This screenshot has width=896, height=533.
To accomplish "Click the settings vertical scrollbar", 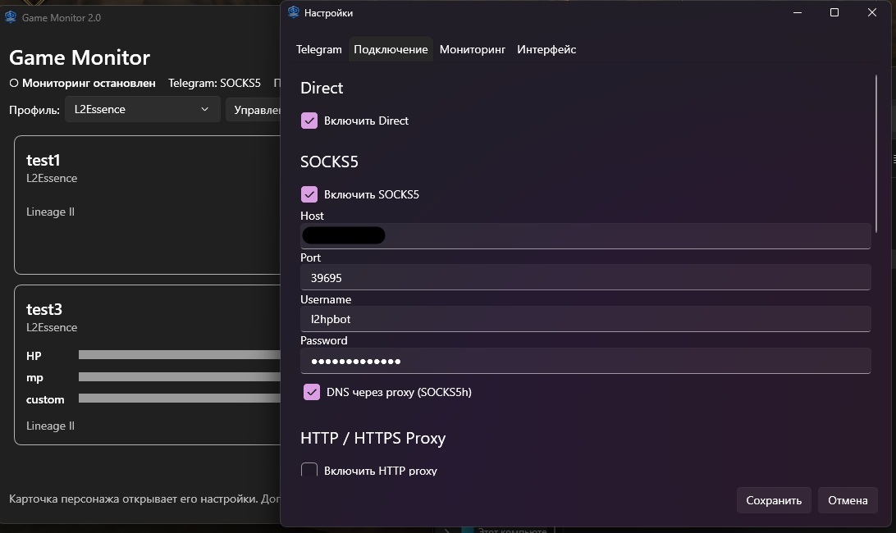I will [x=876, y=154].
